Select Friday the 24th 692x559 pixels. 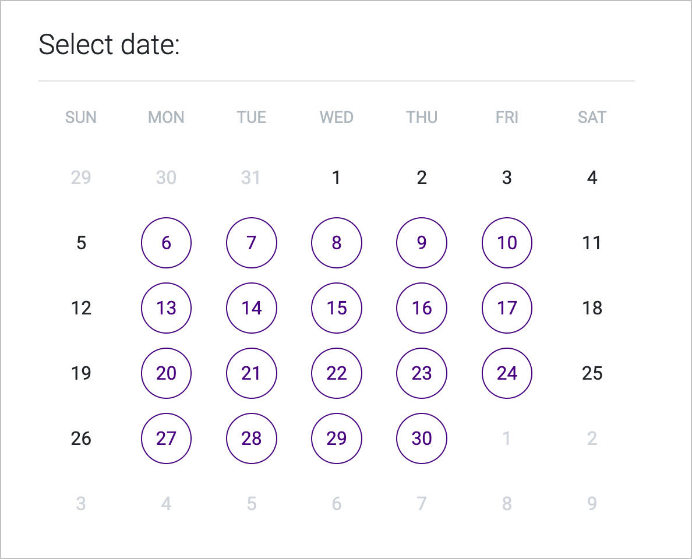[507, 373]
